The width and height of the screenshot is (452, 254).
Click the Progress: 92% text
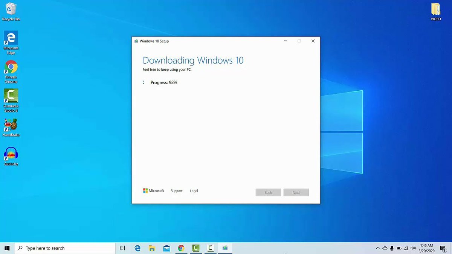164,82
